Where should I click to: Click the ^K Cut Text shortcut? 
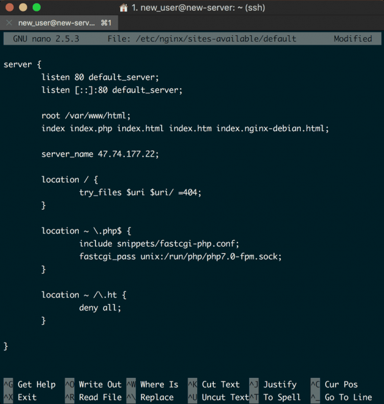pyautogui.click(x=214, y=384)
